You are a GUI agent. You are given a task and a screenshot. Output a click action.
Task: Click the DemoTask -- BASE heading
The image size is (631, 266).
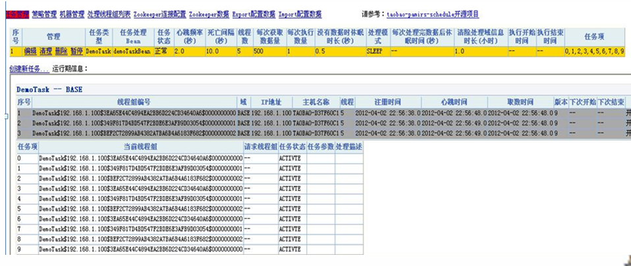click(x=49, y=89)
